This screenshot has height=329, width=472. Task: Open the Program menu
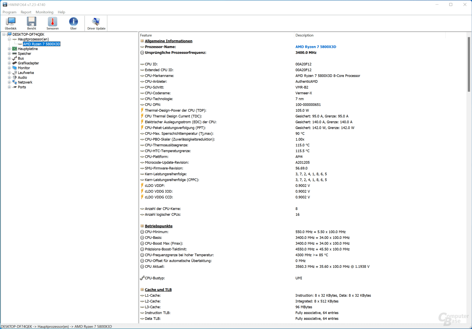pos(9,12)
